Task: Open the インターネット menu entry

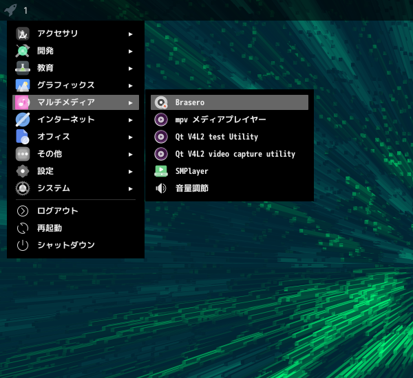Action: [x=76, y=120]
